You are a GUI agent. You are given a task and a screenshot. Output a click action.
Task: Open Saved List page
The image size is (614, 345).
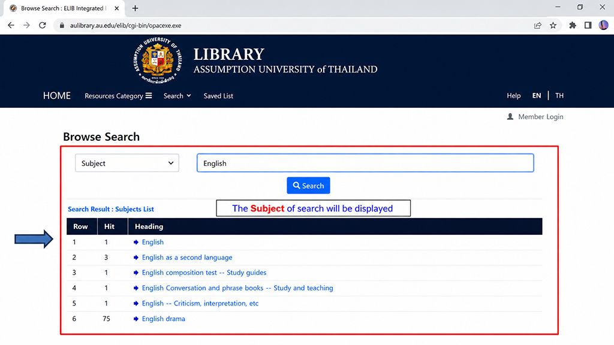point(218,96)
